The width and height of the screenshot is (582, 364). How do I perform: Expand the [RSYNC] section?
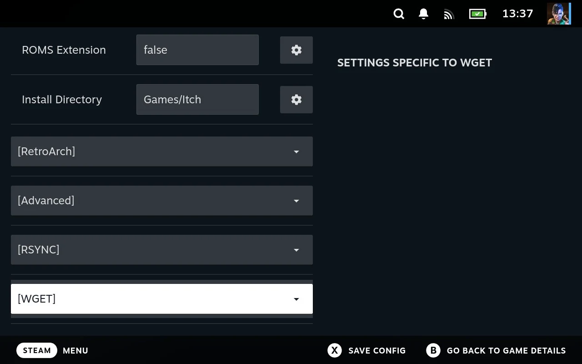tap(162, 250)
